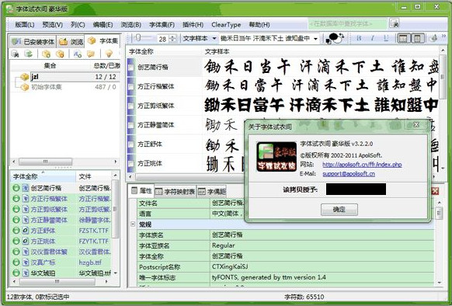Check the box for 方正行楷繁体 preview row
Viewport: 452px width, 306px height.
click(x=131, y=86)
